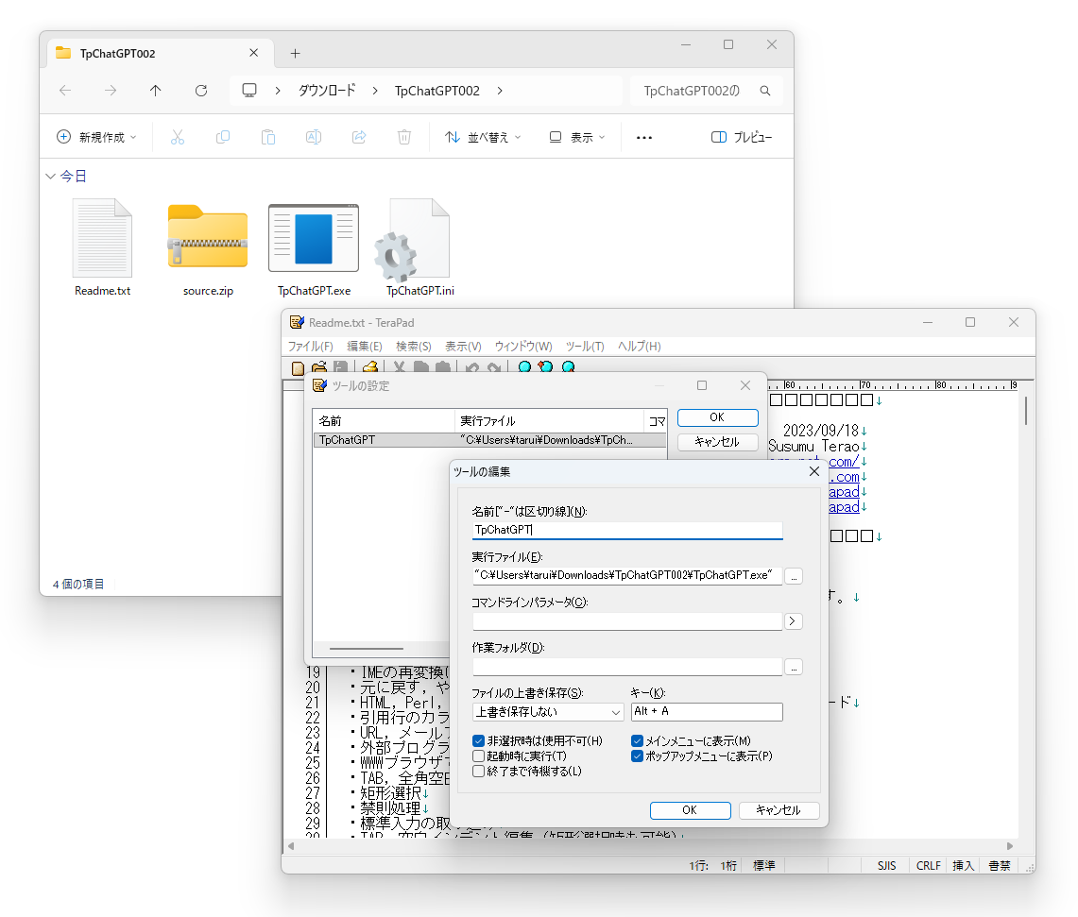The height and width of the screenshot is (917, 1078).
Task: Delete selection using Explorer's trash icon
Action: (404, 137)
